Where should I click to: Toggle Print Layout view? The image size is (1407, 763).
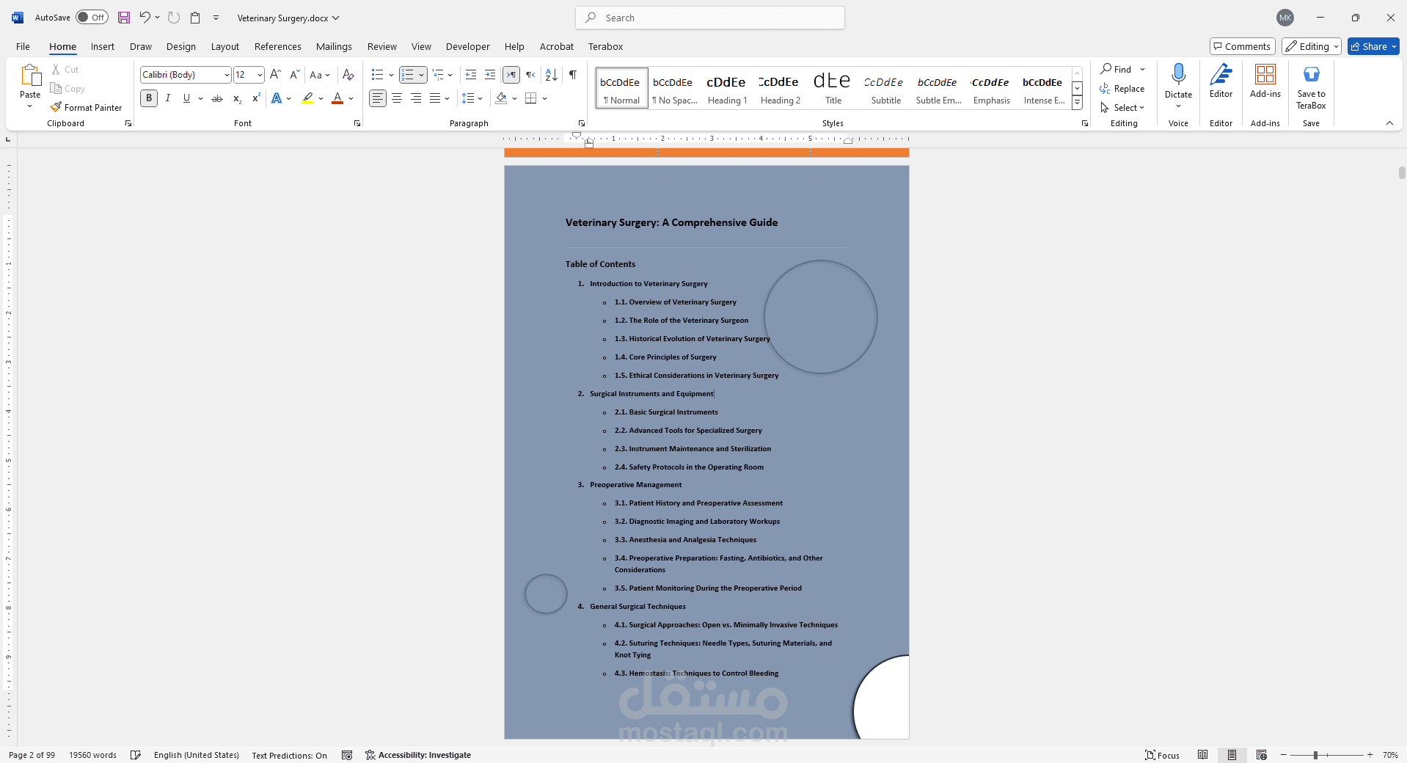coord(1232,755)
